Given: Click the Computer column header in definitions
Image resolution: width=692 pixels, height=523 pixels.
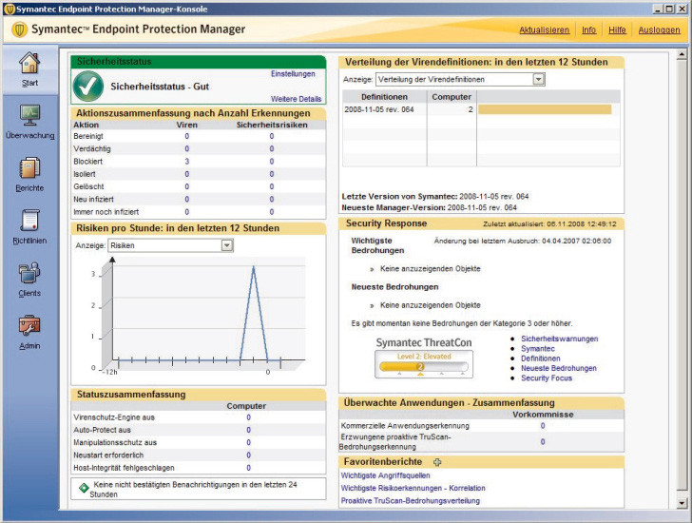Looking at the screenshot, I should pos(452,97).
